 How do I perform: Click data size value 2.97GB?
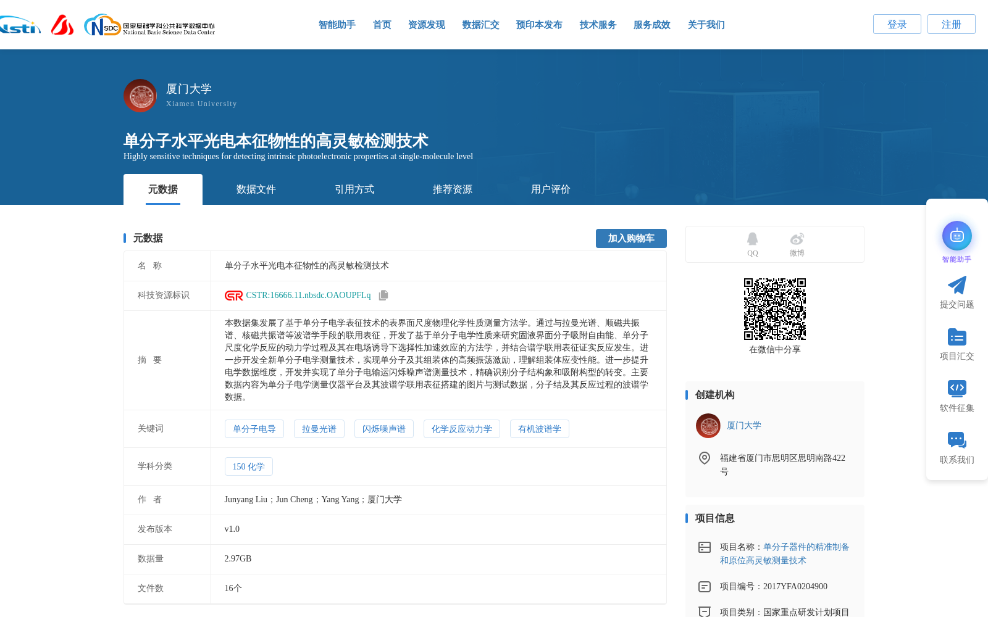point(238,559)
